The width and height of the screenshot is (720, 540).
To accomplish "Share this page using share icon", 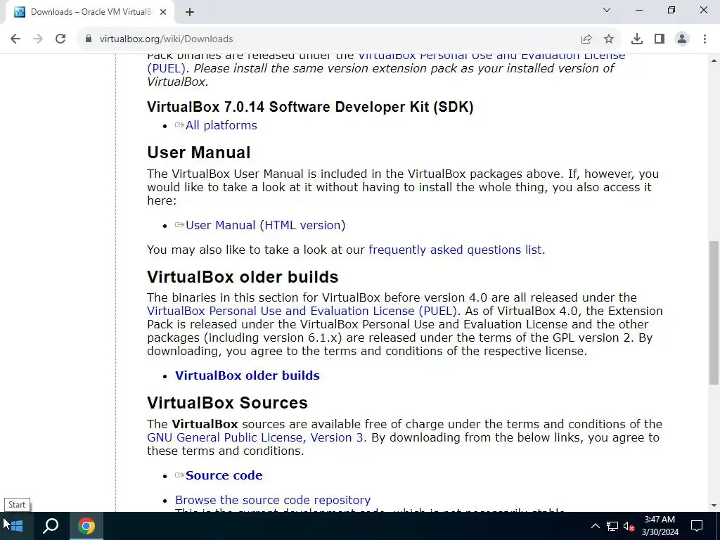I will 586,39.
